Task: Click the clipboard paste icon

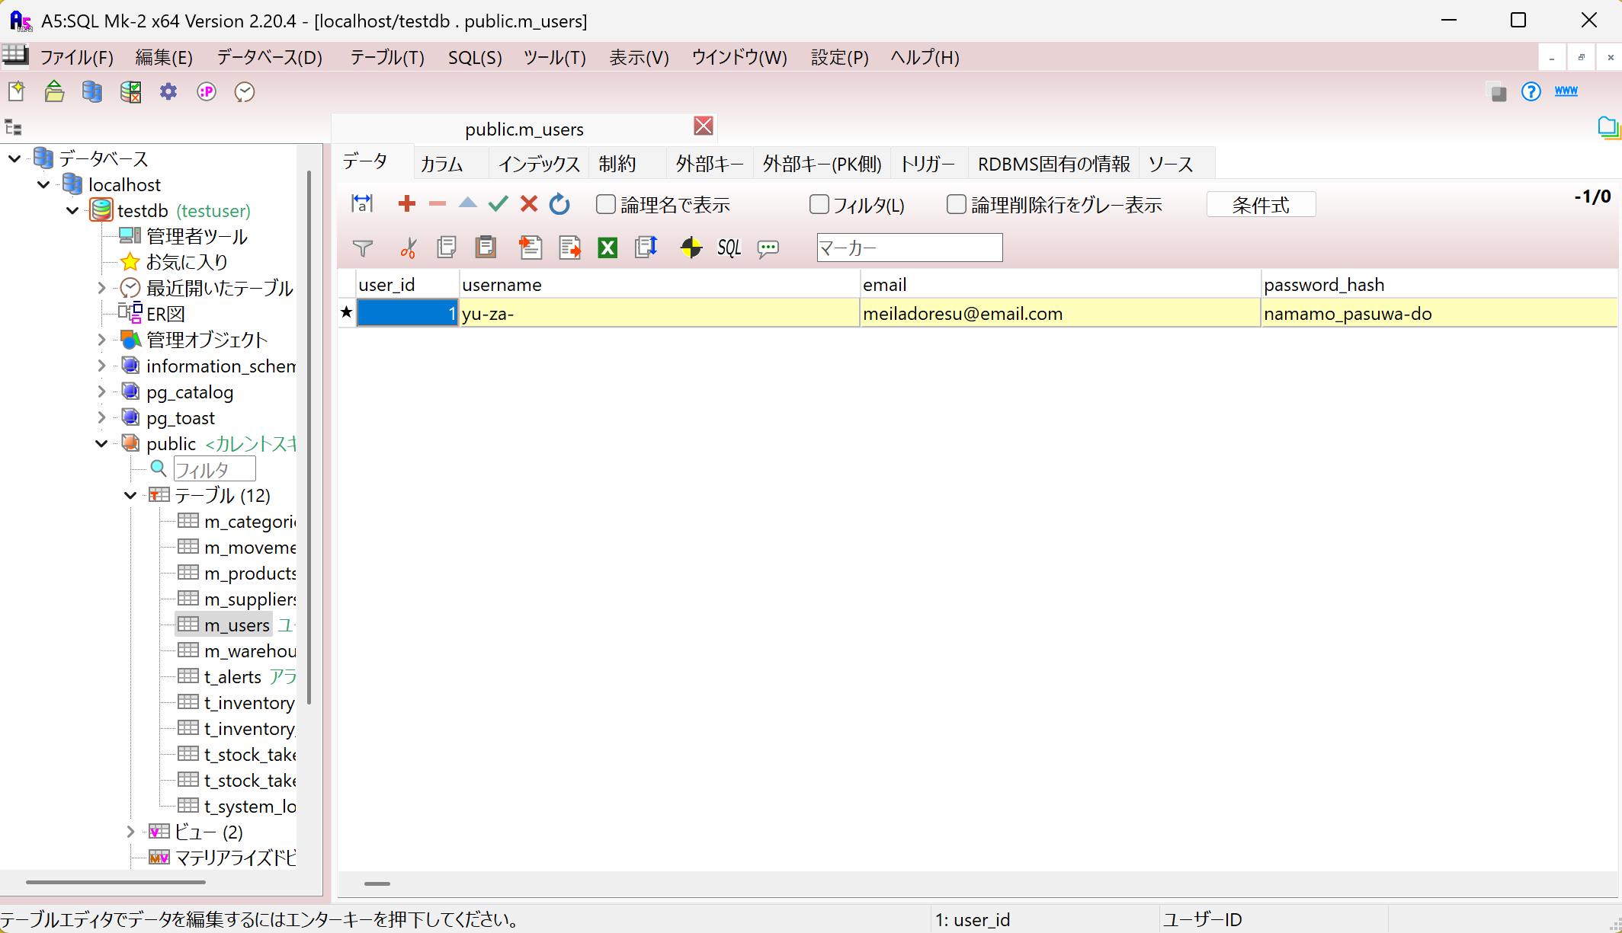Action: [486, 248]
